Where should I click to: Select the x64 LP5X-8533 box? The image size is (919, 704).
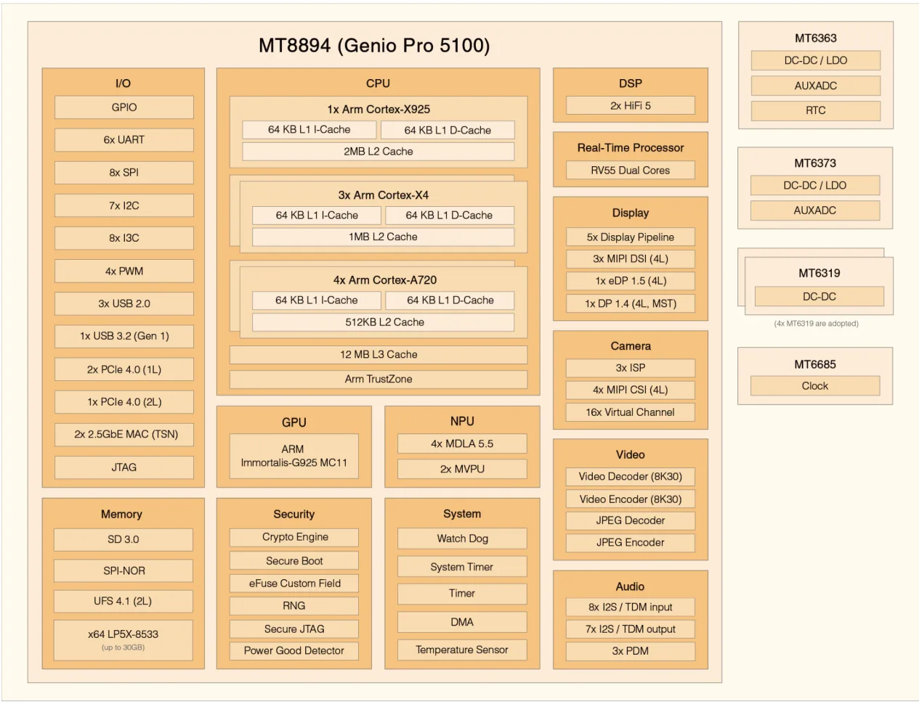[x=124, y=639]
